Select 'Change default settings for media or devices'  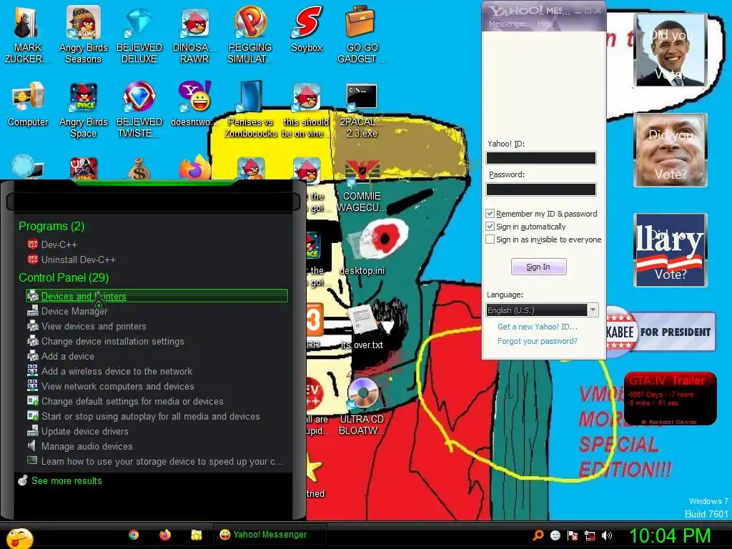pyautogui.click(x=157, y=401)
